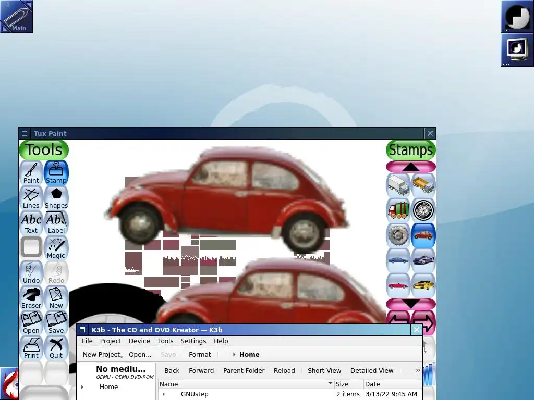The image size is (534, 400).
Task: Print the current drawing
Action: [31, 348]
